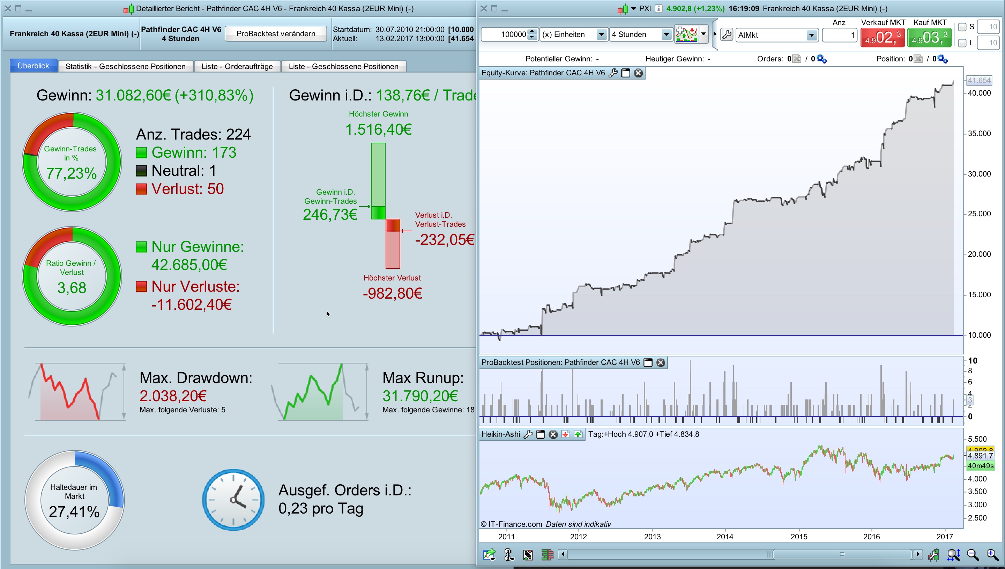
Task: Switch to Statistik - Geschlossene Positionen tab
Action: (126, 66)
